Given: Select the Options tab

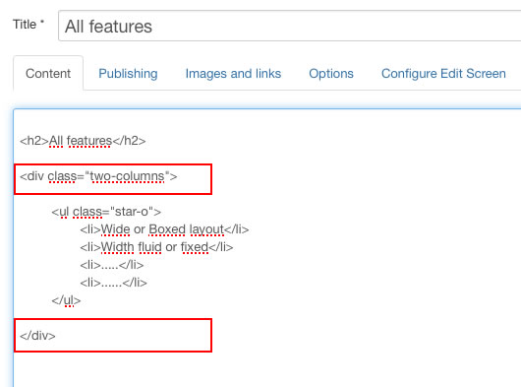Looking at the screenshot, I should (x=331, y=74).
